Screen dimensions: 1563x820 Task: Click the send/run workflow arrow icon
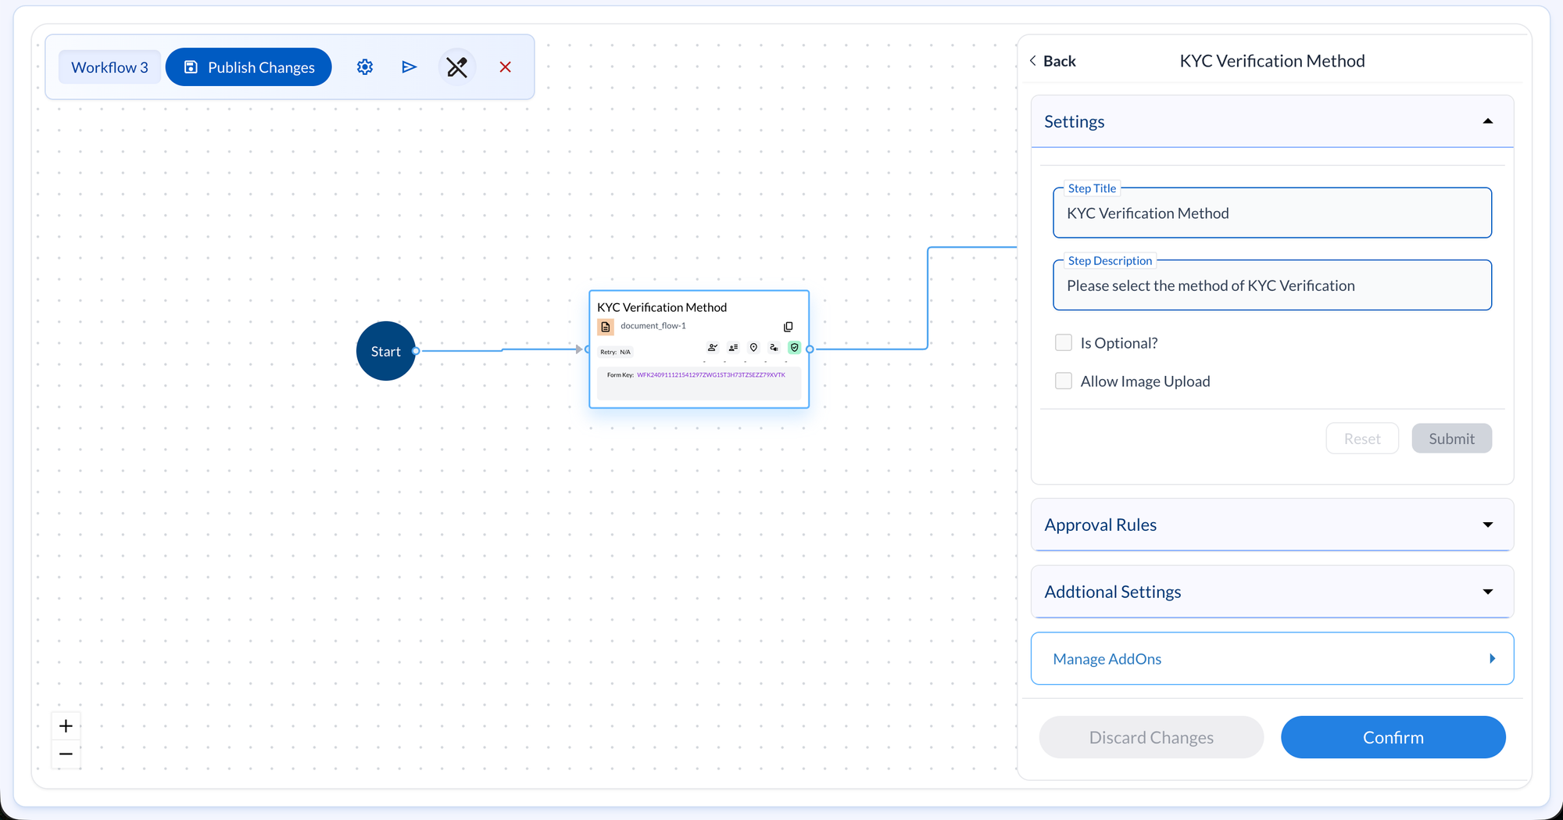pyautogui.click(x=409, y=66)
